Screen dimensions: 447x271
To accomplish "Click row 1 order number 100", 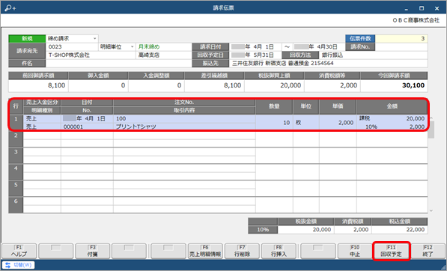I will (x=121, y=118).
